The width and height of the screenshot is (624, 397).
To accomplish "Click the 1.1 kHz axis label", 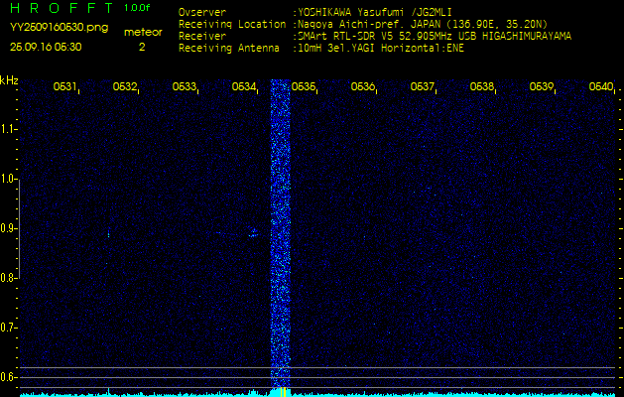I will pos(7,129).
